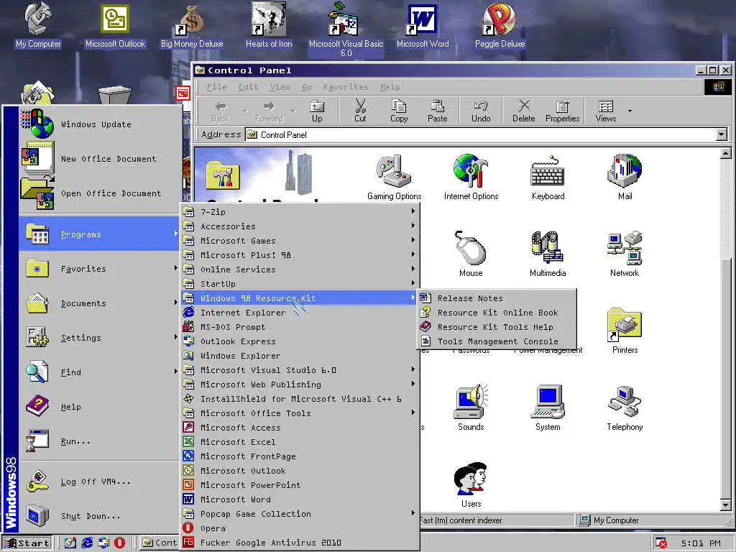Select Microsoft Visual Basic 6.0 shortcut
Screen dimensions: 736x552
[x=346, y=29]
